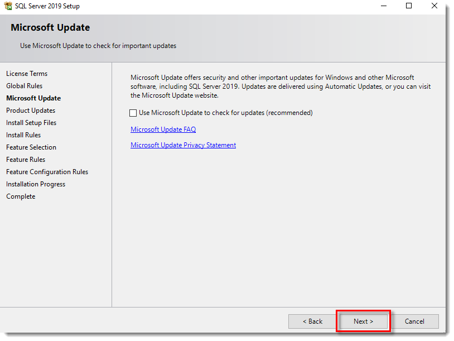Select Microsoft Update step in sidebar
Viewport: 454px width, 341px height.
pyautogui.click(x=33, y=98)
